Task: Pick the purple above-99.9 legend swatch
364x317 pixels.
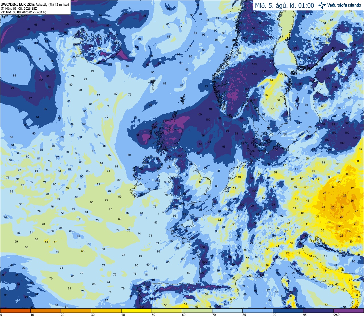Action: pyautogui.click(x=348, y=310)
